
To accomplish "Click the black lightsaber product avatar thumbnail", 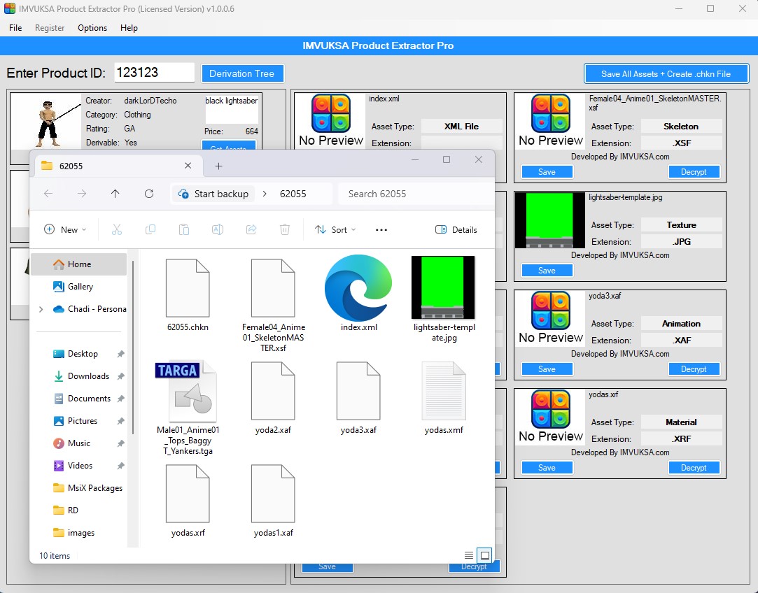I will tap(46, 122).
